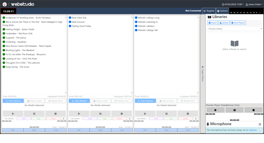Screen dimensions: 264x143
Task: Pause the first channel player
Action: tap(34, 114)
